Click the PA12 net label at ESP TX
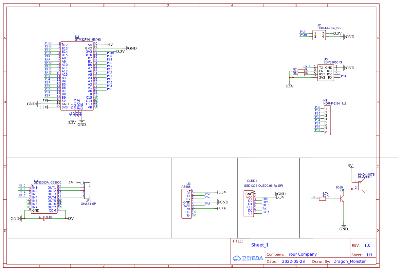The height and width of the screenshot is (271, 401). point(307,66)
